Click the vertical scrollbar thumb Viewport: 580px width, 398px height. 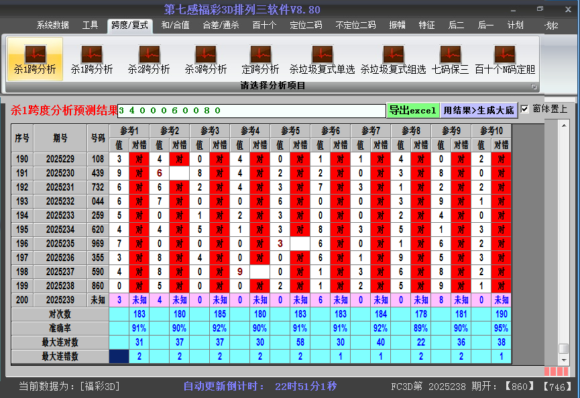563,348
